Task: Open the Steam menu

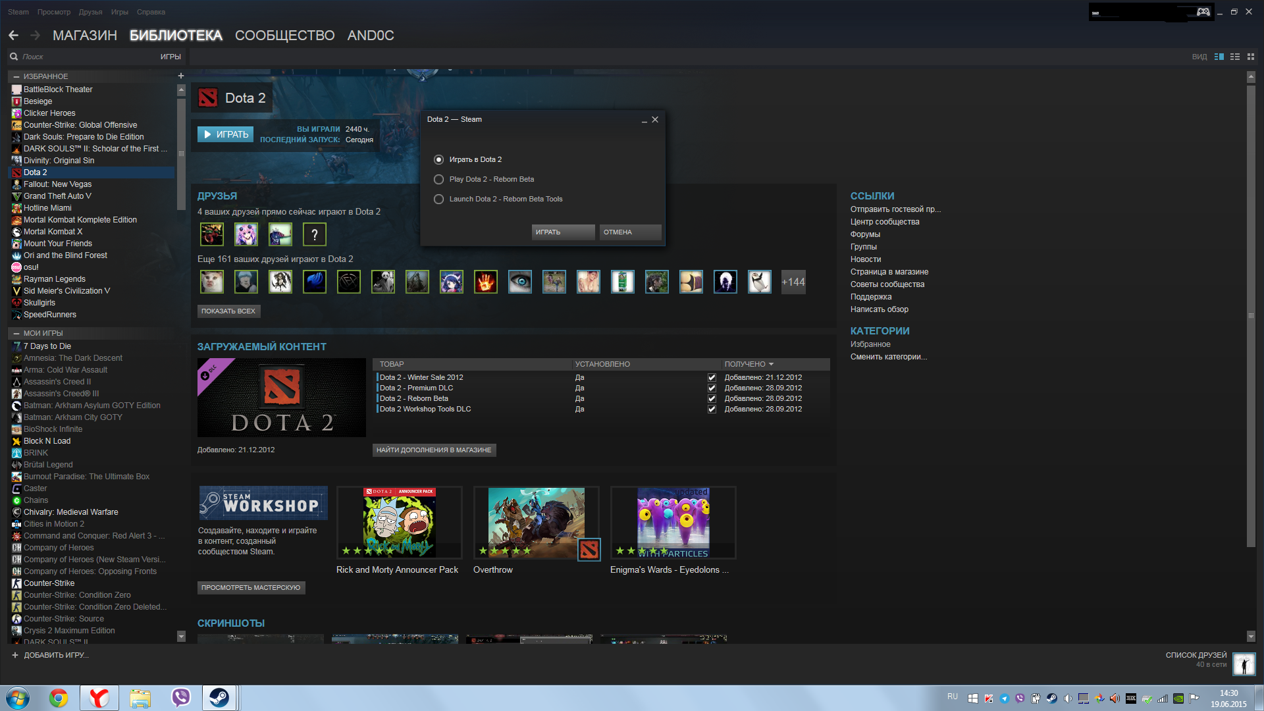Action: [18, 12]
